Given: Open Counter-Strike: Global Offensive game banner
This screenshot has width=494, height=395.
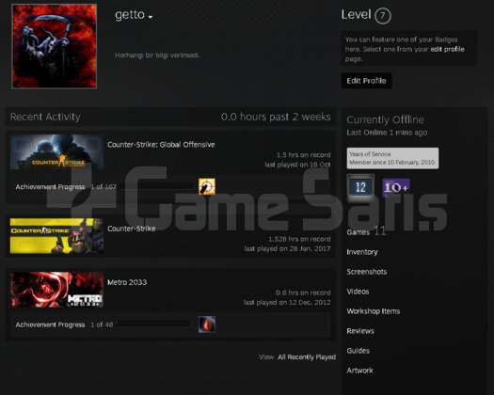Looking at the screenshot, I should (56, 152).
